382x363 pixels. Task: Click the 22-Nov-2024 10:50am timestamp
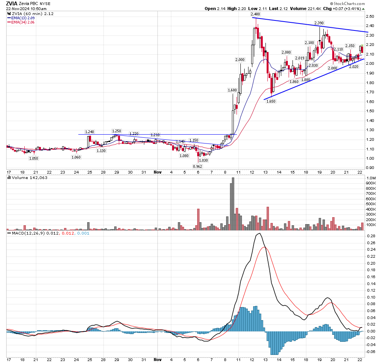[x=27, y=8]
